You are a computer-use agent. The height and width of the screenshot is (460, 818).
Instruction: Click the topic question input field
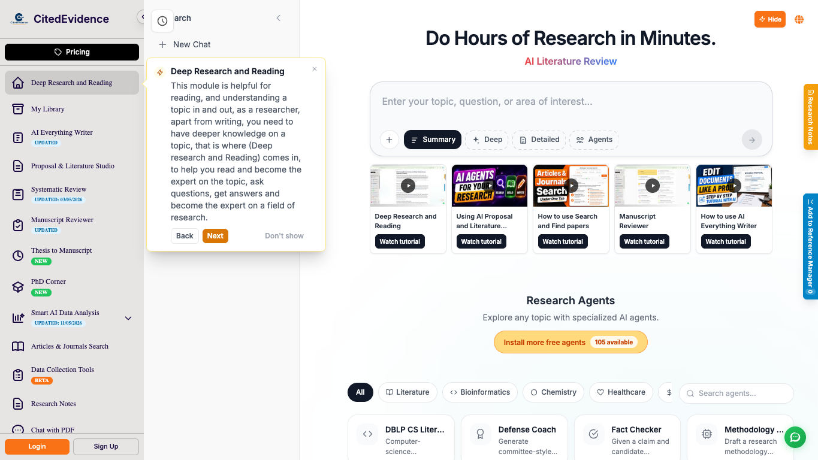point(571,102)
